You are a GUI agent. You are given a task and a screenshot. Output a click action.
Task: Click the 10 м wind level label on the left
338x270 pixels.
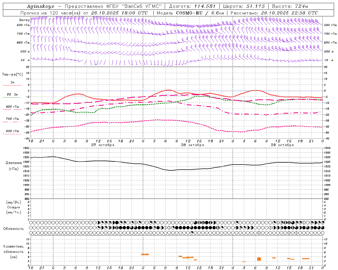click(25, 60)
